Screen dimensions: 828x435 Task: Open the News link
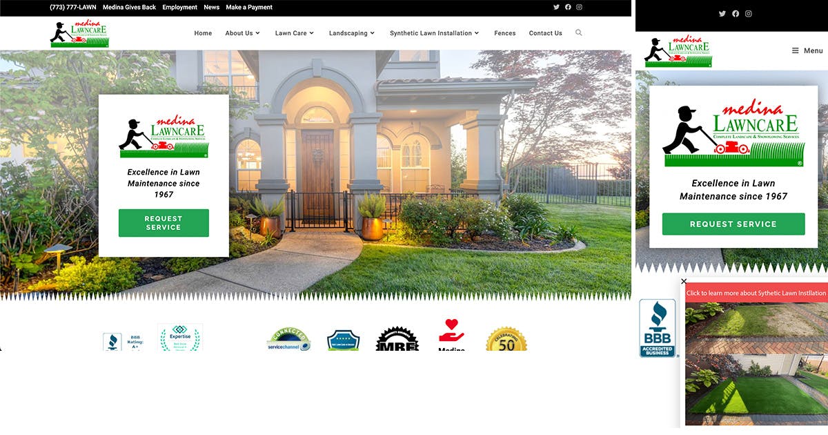(x=212, y=8)
